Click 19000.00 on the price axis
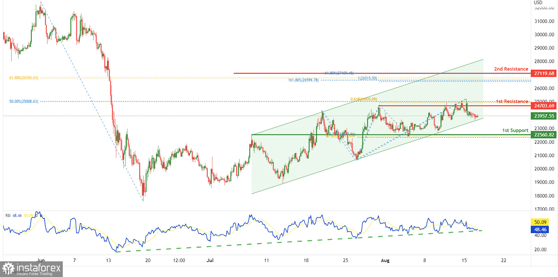558x277 pixels. [544, 182]
